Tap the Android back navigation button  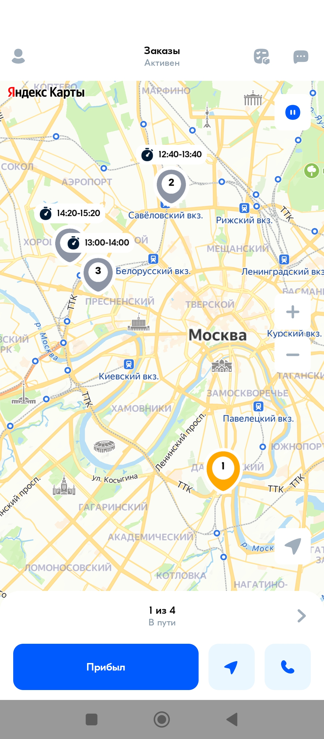coord(232,719)
